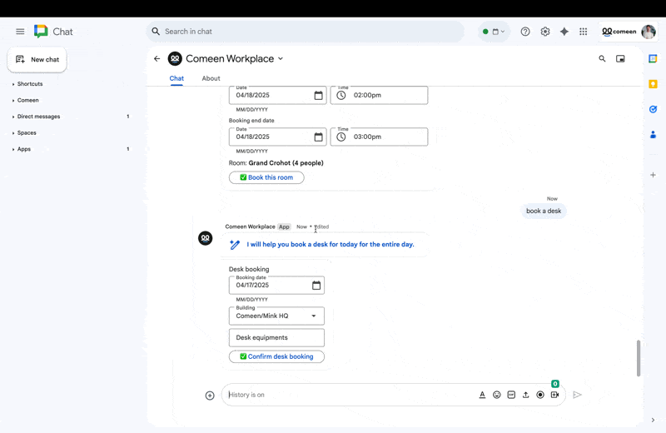Click the Desk equipments field
The width and height of the screenshot is (666, 433).
click(276, 337)
